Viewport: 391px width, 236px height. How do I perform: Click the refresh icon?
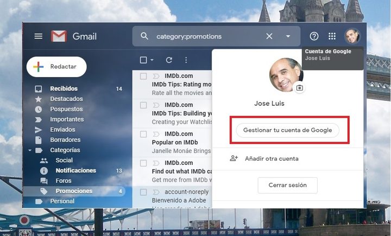click(169, 60)
